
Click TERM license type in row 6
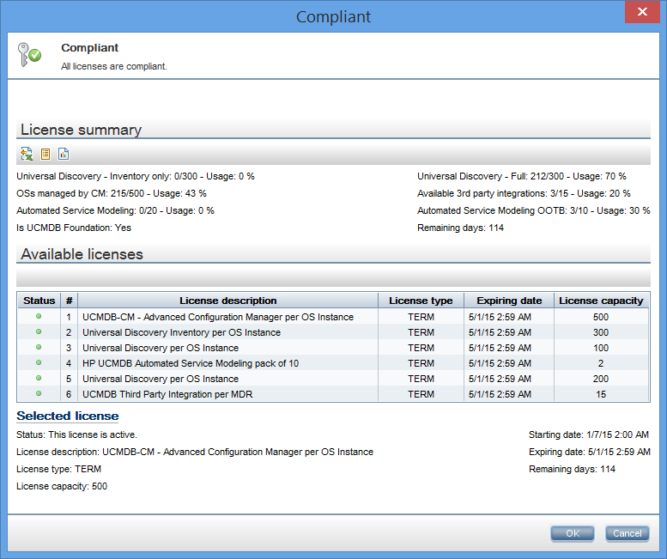pos(421,394)
